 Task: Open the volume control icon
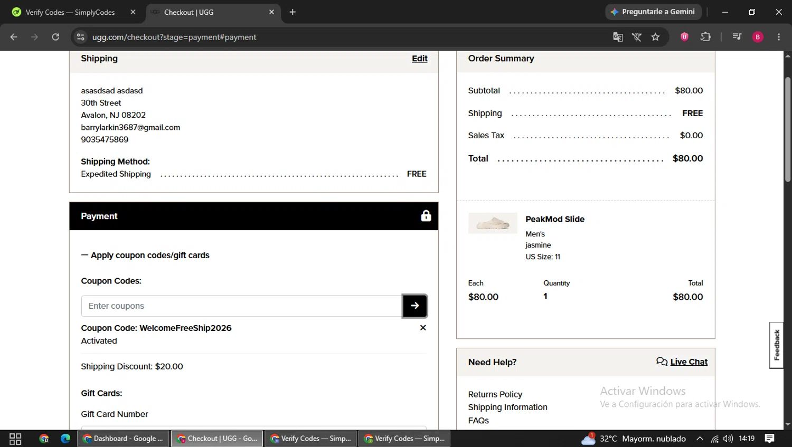(728, 439)
